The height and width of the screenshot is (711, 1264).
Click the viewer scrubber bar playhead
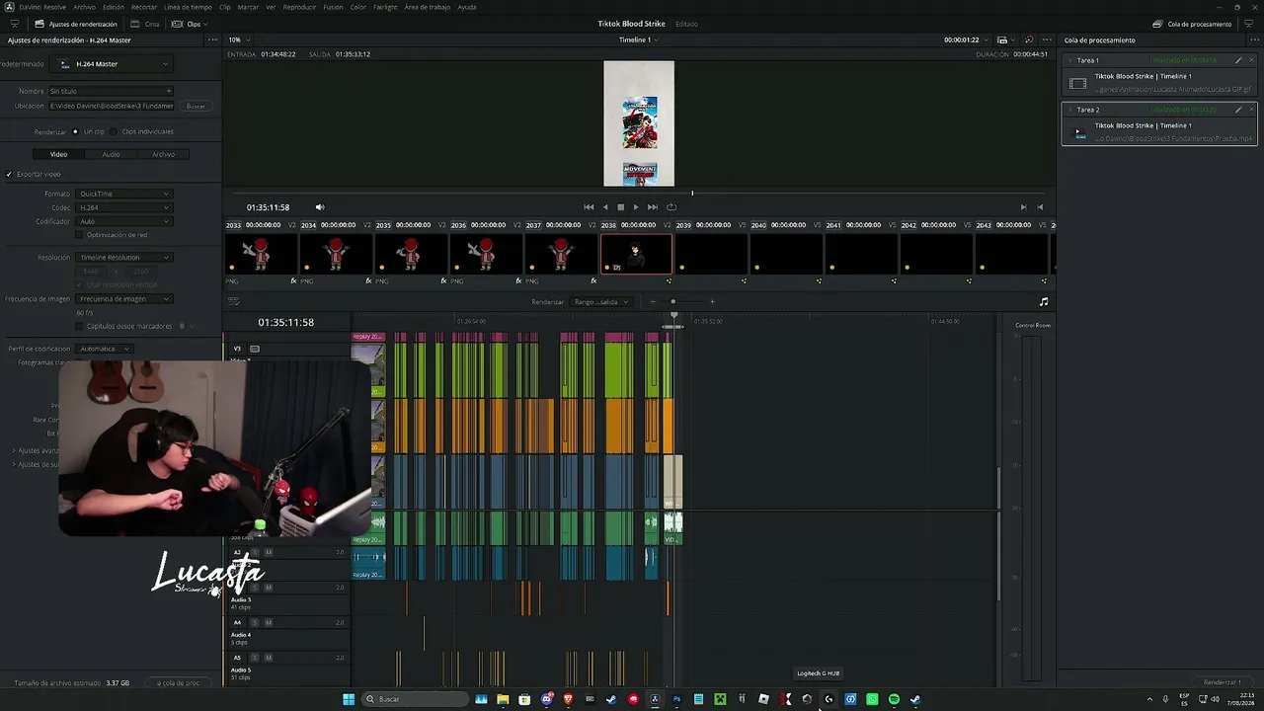point(692,193)
